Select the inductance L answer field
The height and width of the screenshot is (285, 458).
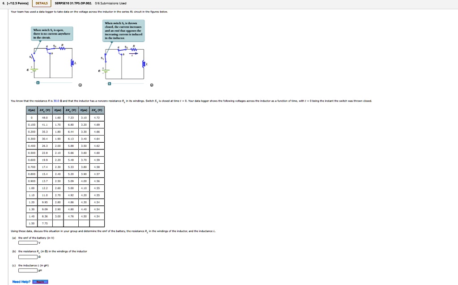coord(28,270)
